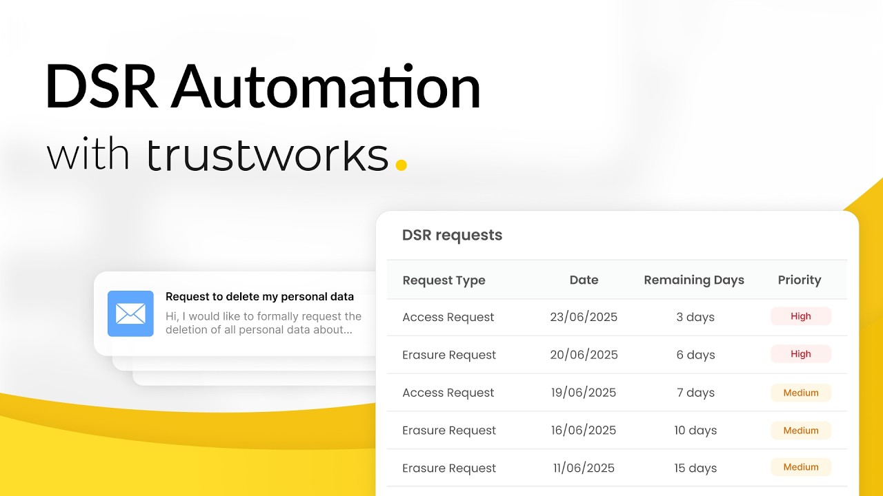883x496 pixels.
Task: Select the 'Request Type' column header
Action: pyautogui.click(x=444, y=280)
